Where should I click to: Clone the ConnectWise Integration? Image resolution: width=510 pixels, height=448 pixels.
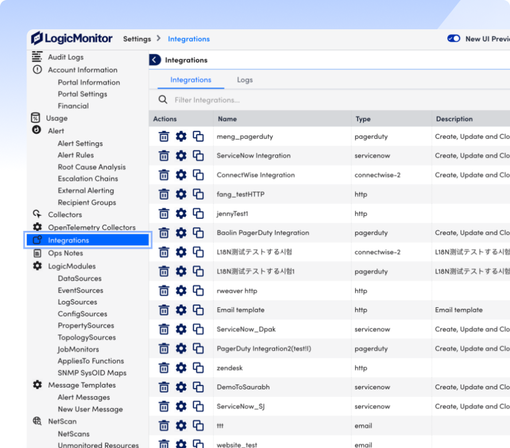(x=198, y=175)
